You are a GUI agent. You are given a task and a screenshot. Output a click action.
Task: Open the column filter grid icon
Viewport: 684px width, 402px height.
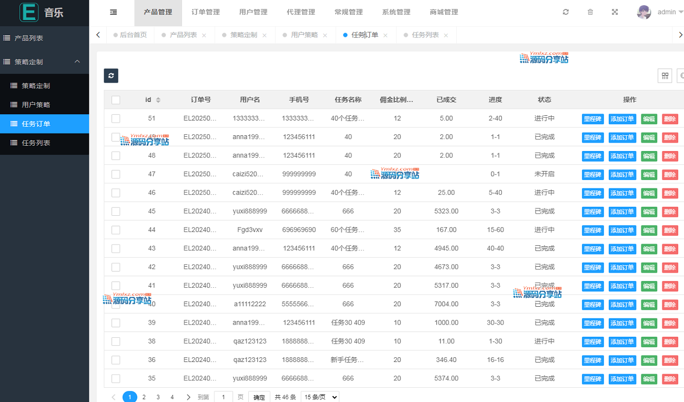[665, 76]
